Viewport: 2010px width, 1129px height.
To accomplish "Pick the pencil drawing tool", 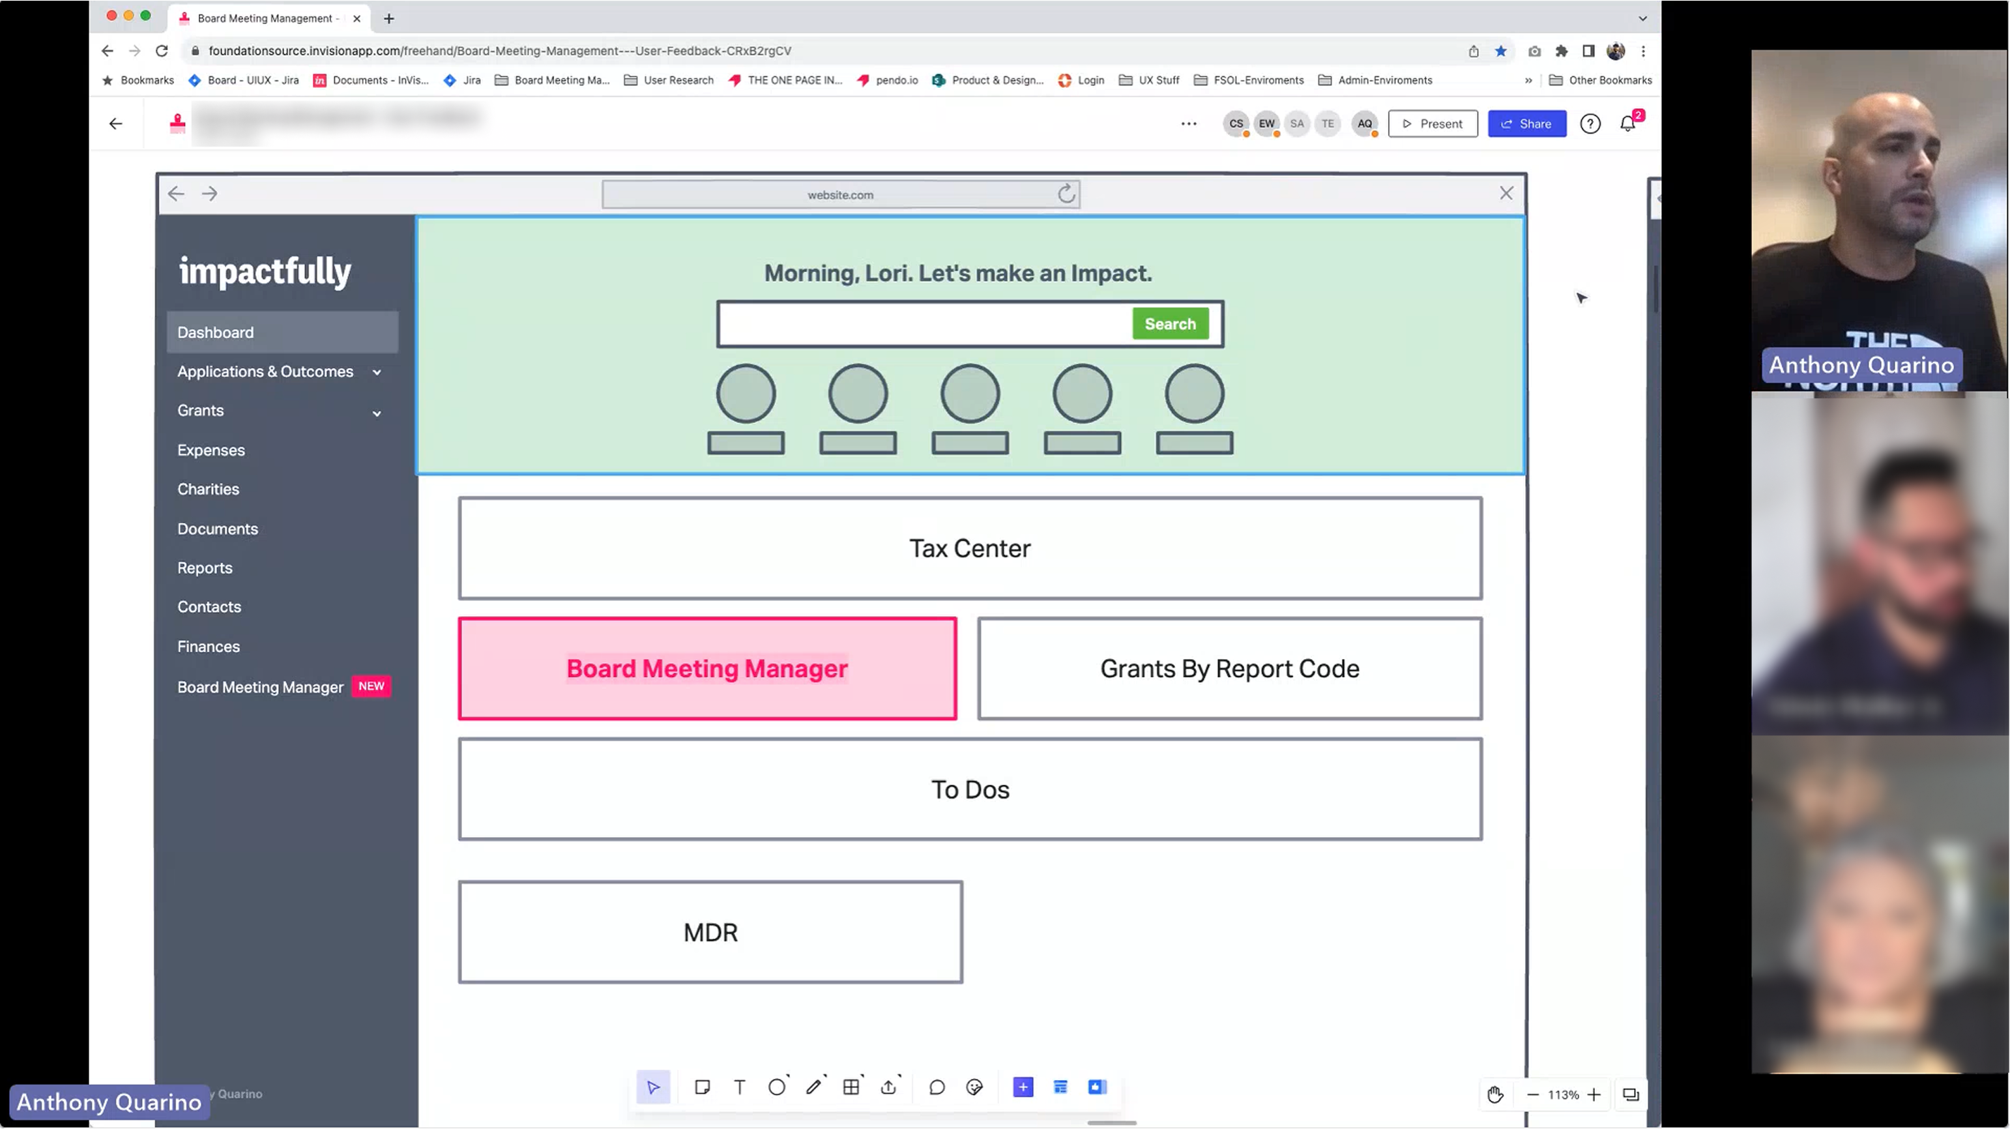I will pos(814,1087).
